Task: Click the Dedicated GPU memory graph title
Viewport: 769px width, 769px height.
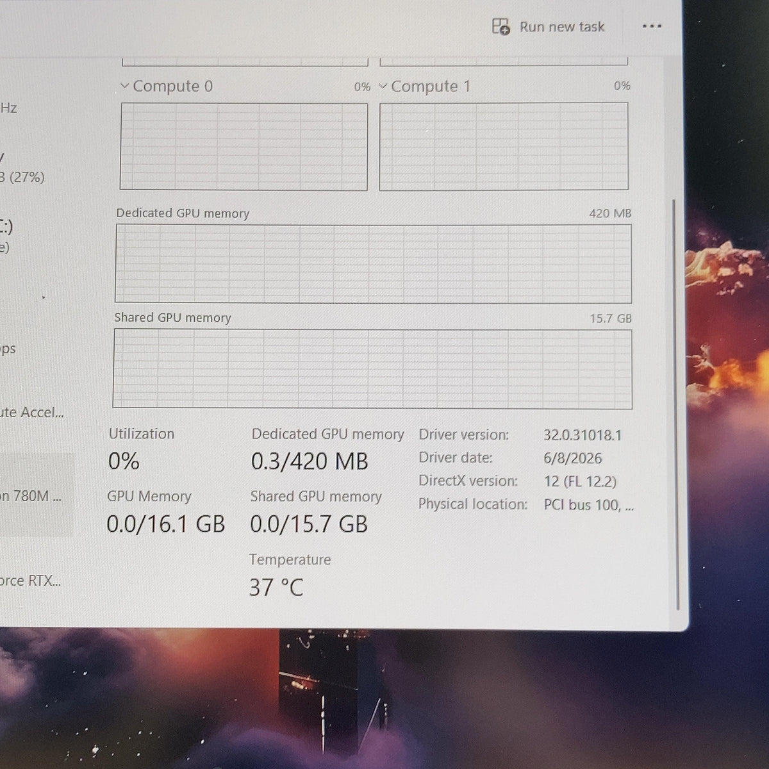Action: tap(183, 213)
